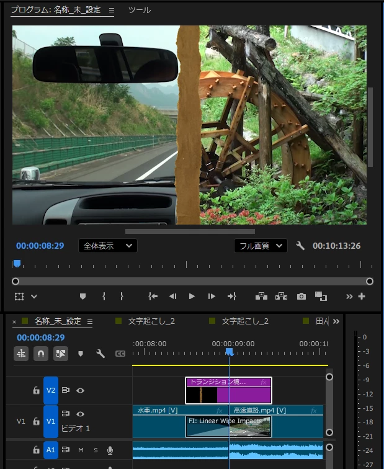Open the フル画質 playback resolution dropdown
384x469 pixels.
(261, 246)
